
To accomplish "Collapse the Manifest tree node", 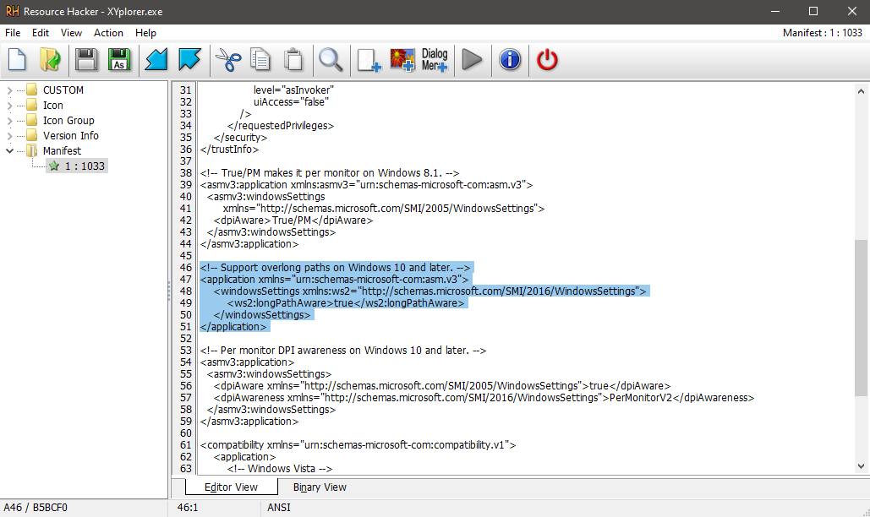I will pos(9,151).
